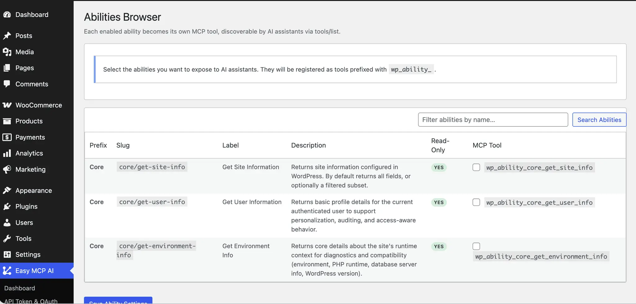Screen dimensions: 636x304
Task: Click the Tools wrench icon
Action: coord(7,238)
